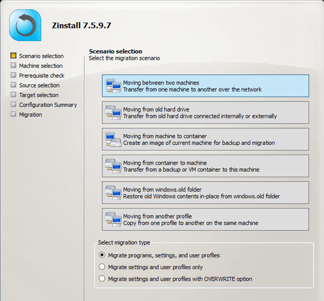This screenshot has height=301, width=324.
Task: Click the icon beside Moving from container to machine
Action: pyautogui.click(x=113, y=166)
